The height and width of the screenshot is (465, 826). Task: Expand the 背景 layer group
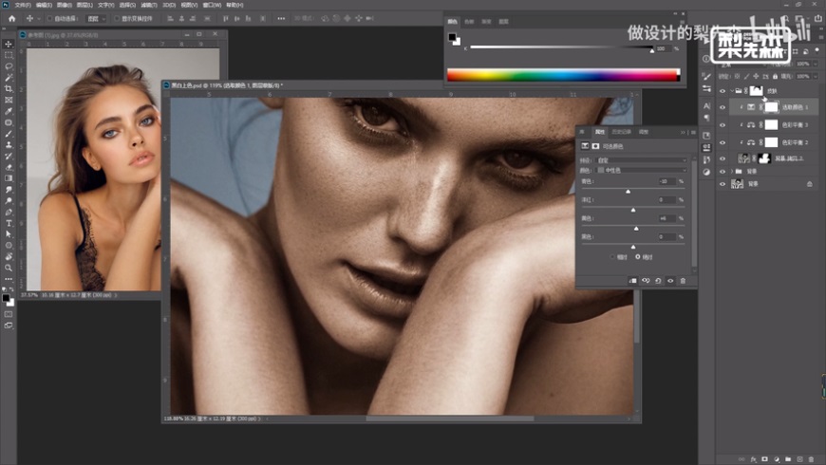[x=732, y=171]
